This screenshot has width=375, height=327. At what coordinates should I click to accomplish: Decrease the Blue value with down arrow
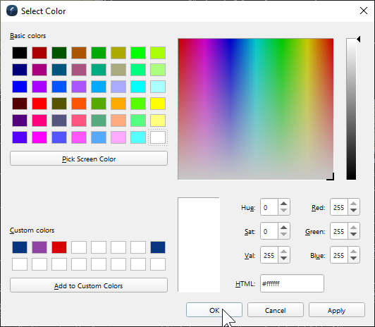pos(353,258)
